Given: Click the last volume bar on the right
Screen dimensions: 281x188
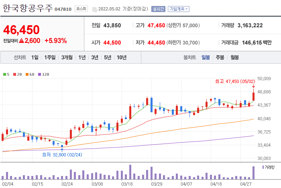Looking at the screenshot, I should 254,173.
